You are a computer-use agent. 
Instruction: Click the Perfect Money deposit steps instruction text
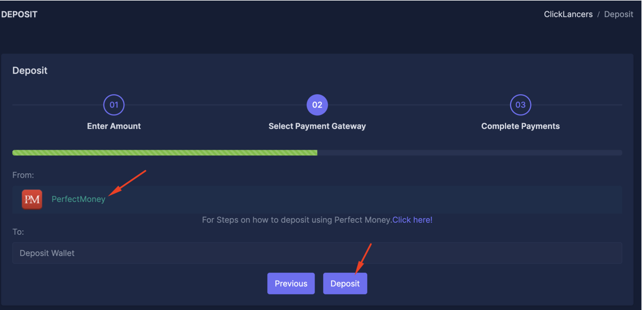point(296,220)
